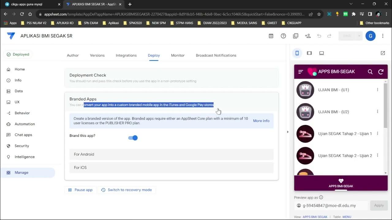Open UJIAN BMI - (U1) thumbnail image
The height and width of the screenshot is (220, 392).
(305, 90)
